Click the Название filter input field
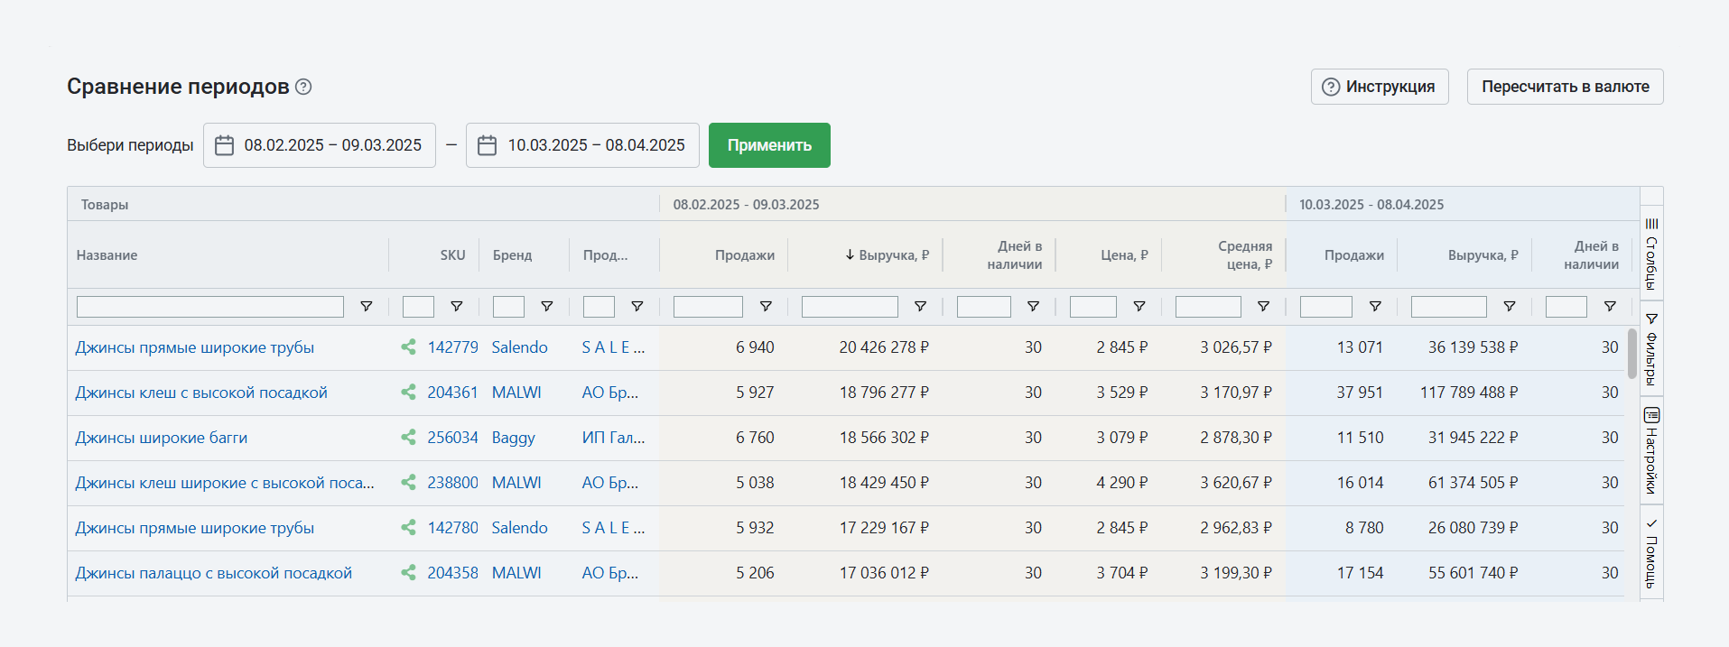The height and width of the screenshot is (647, 1729). (x=210, y=307)
